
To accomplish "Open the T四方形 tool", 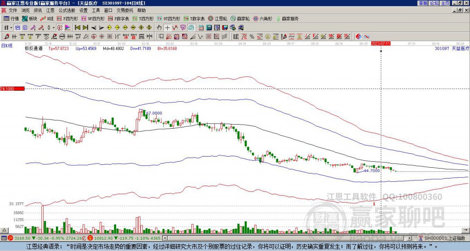I will click(143, 18).
